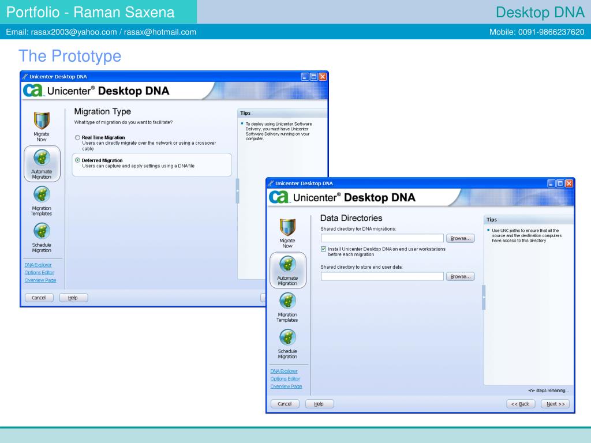Select Automate Migration icon in front window
The image size is (591, 443).
coord(287,264)
